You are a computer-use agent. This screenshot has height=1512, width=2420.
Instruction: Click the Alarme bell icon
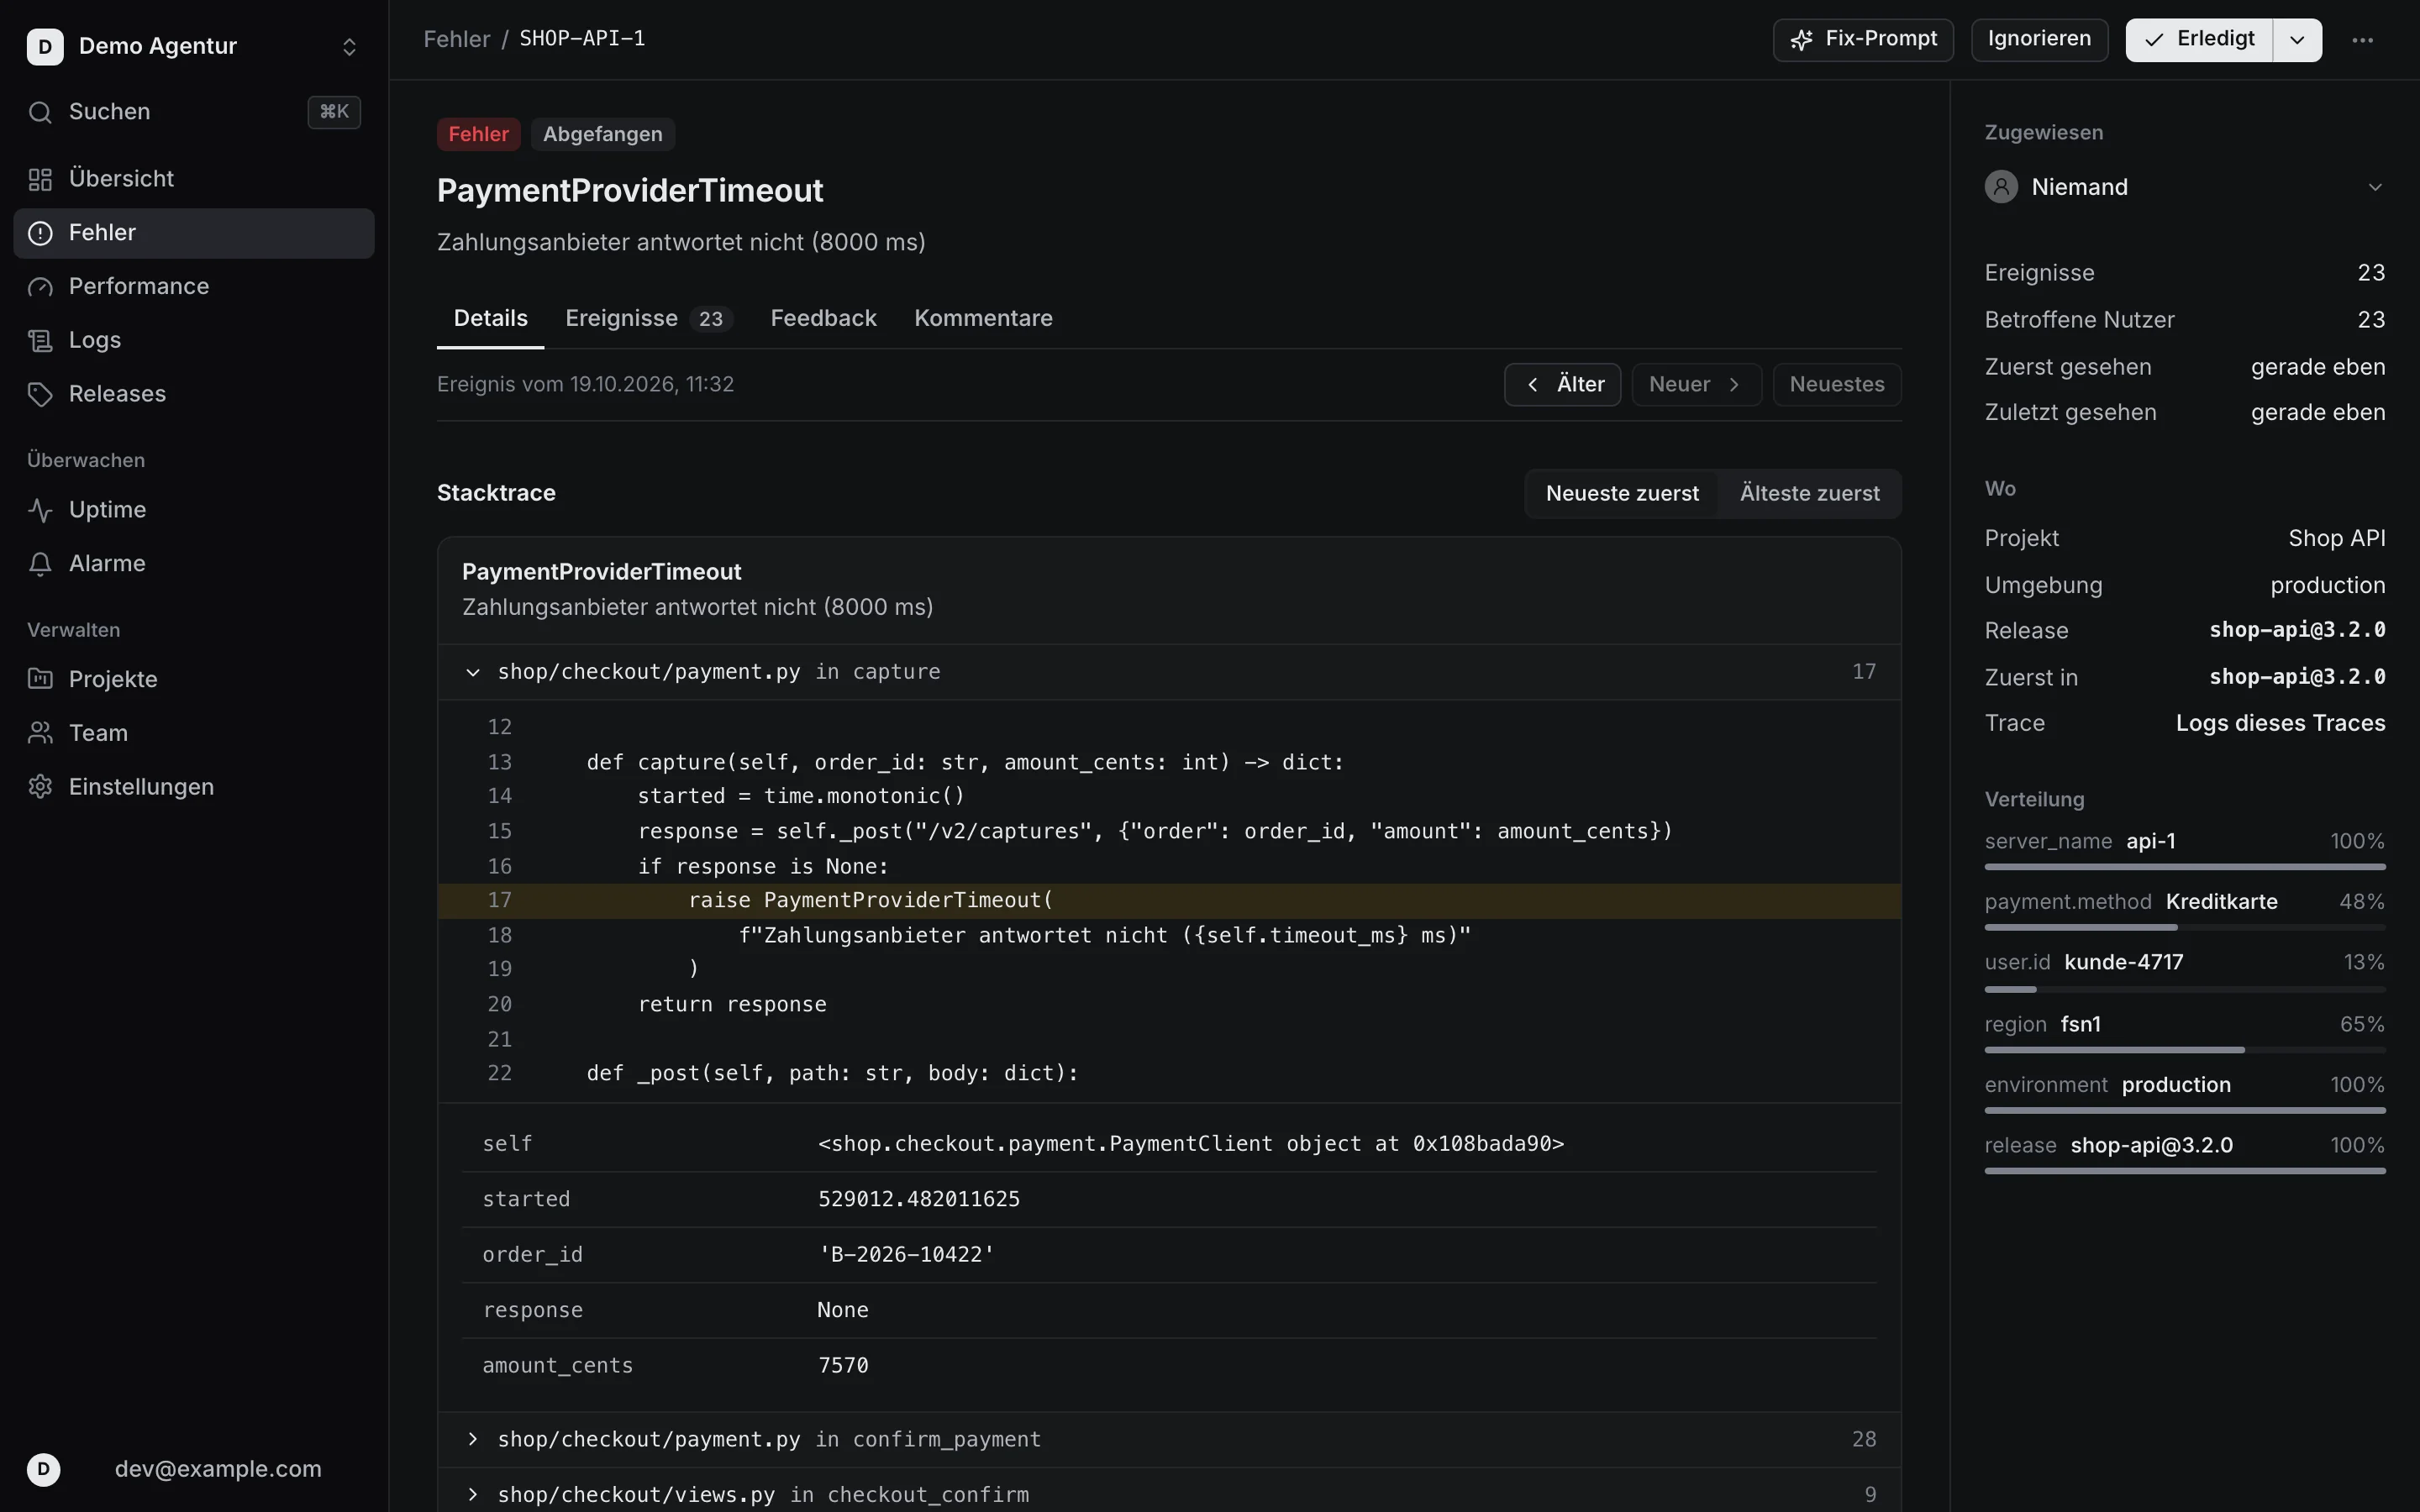coord(40,564)
